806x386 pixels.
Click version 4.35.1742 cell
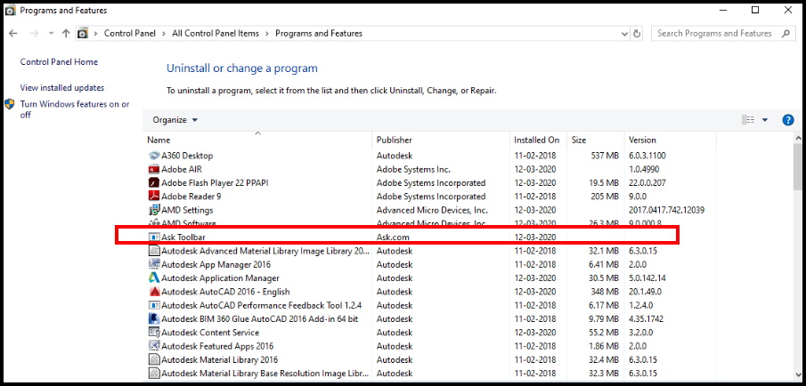647,318
